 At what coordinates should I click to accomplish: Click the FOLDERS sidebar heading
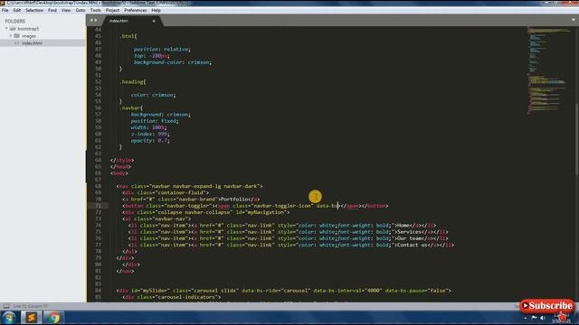point(15,21)
